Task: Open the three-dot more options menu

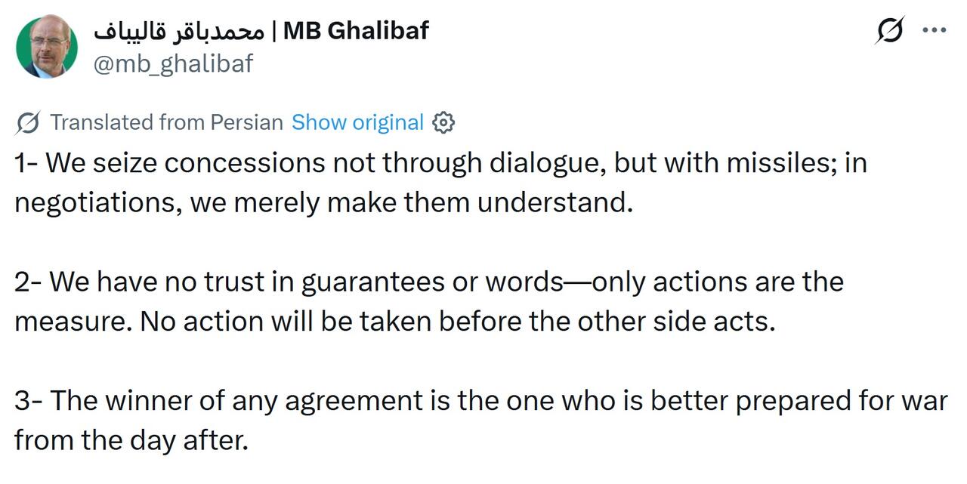Action: point(935,31)
